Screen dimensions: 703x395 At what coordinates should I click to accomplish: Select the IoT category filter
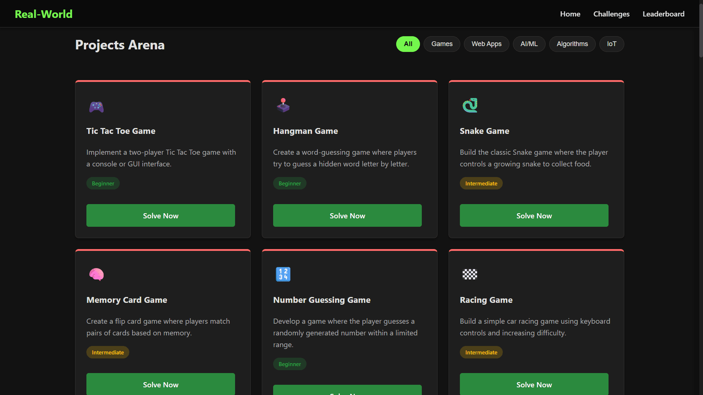pyautogui.click(x=611, y=44)
